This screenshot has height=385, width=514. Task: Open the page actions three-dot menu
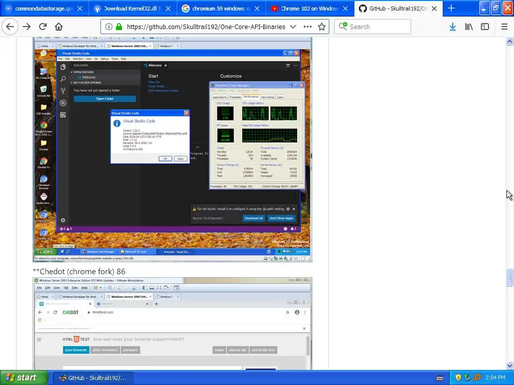click(x=308, y=27)
